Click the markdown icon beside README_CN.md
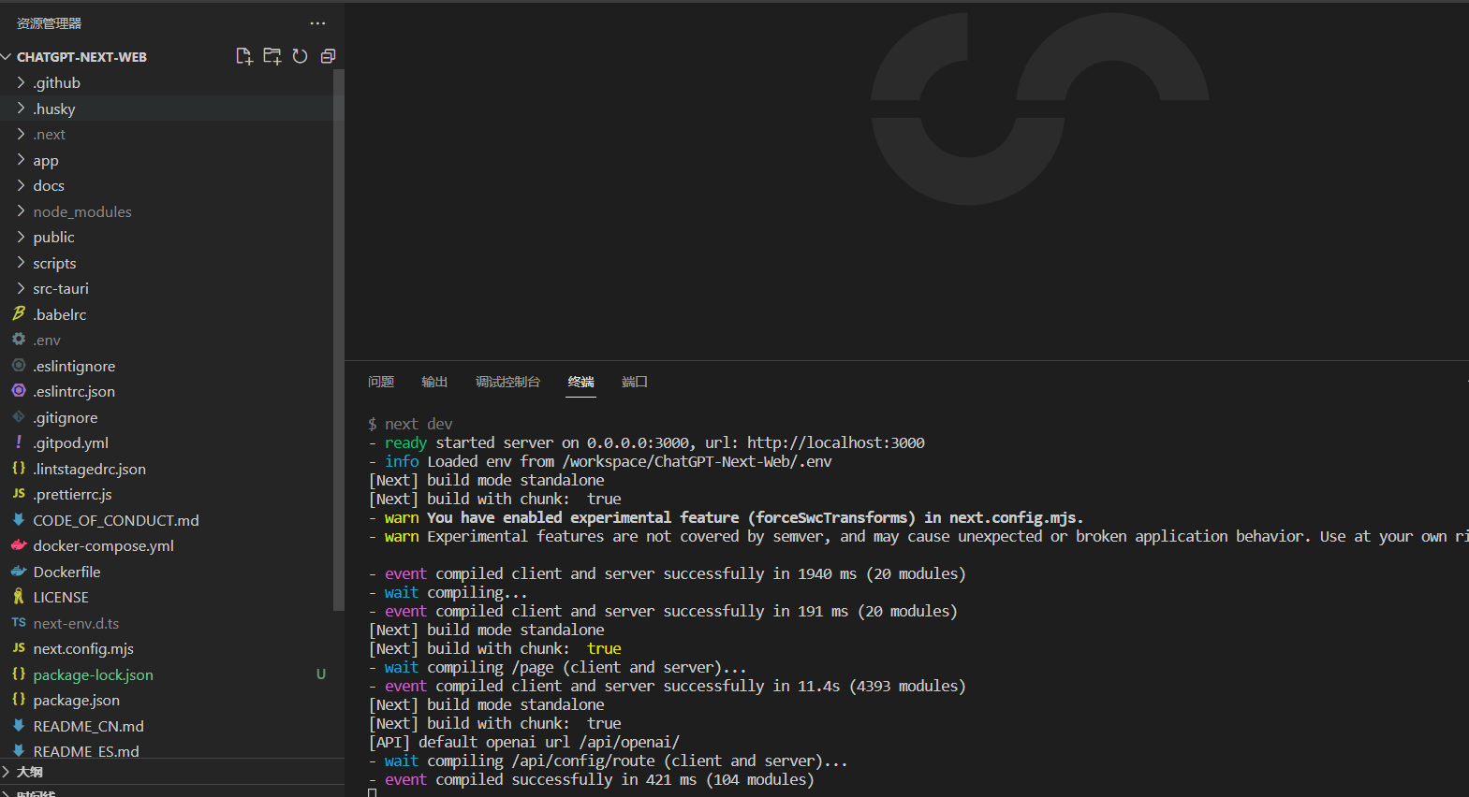This screenshot has width=1469, height=797. (19, 726)
